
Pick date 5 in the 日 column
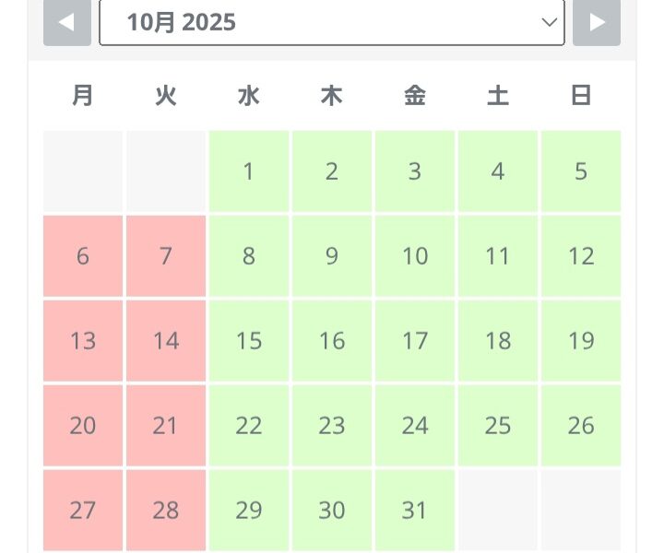[581, 171]
